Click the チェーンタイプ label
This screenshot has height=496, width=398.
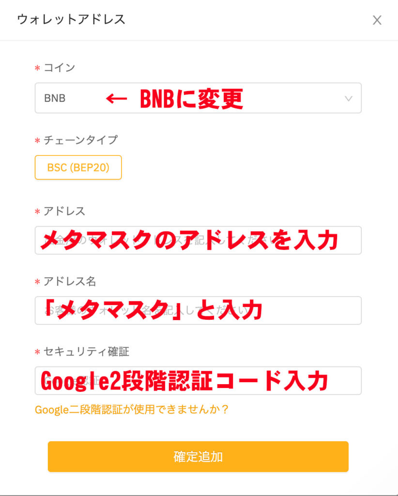80,140
